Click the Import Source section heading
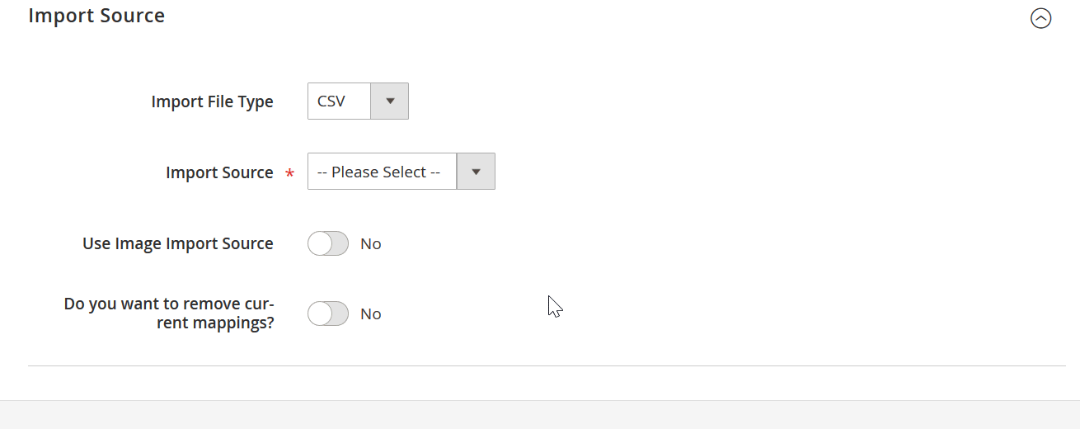Image resolution: width=1080 pixels, height=429 pixels. pos(96,16)
